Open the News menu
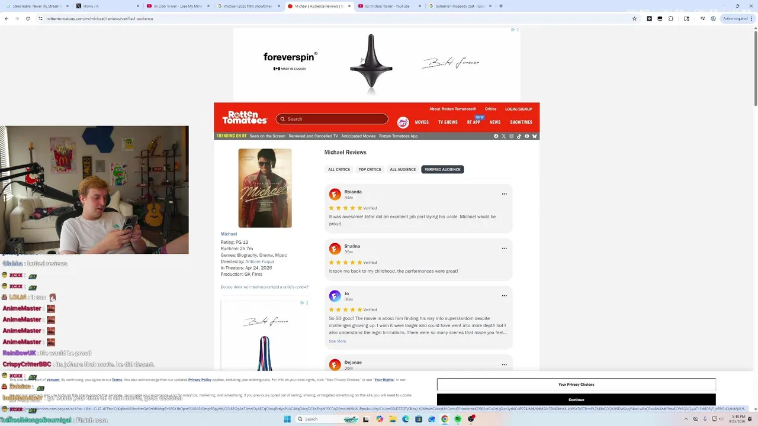Image resolution: width=758 pixels, height=426 pixels. point(495,122)
